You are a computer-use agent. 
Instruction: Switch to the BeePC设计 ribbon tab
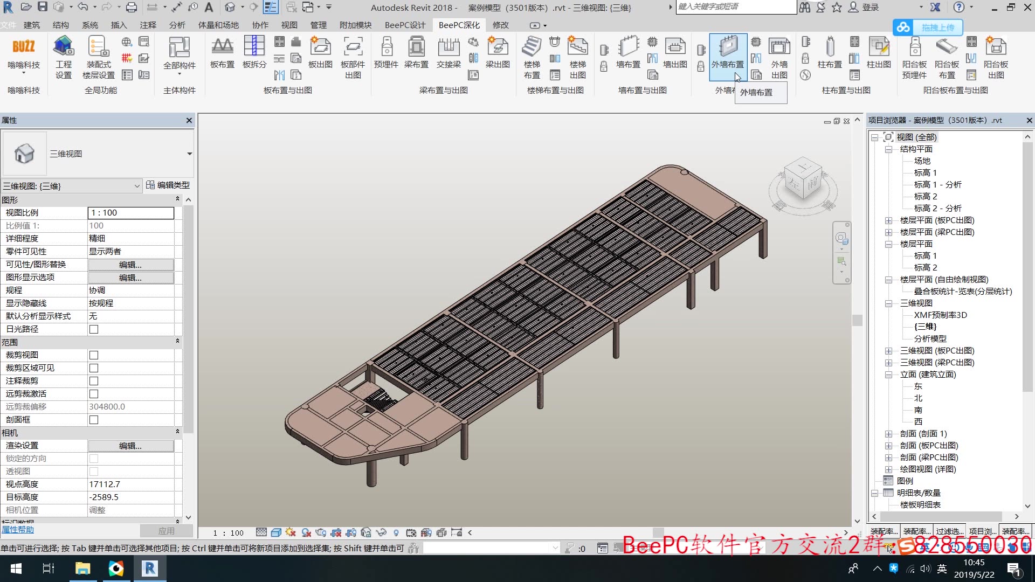(405, 25)
